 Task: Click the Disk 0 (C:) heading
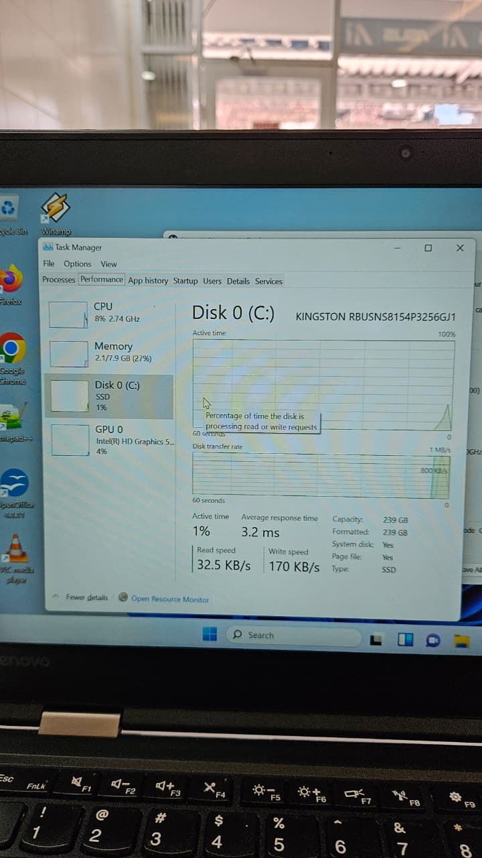[233, 313]
